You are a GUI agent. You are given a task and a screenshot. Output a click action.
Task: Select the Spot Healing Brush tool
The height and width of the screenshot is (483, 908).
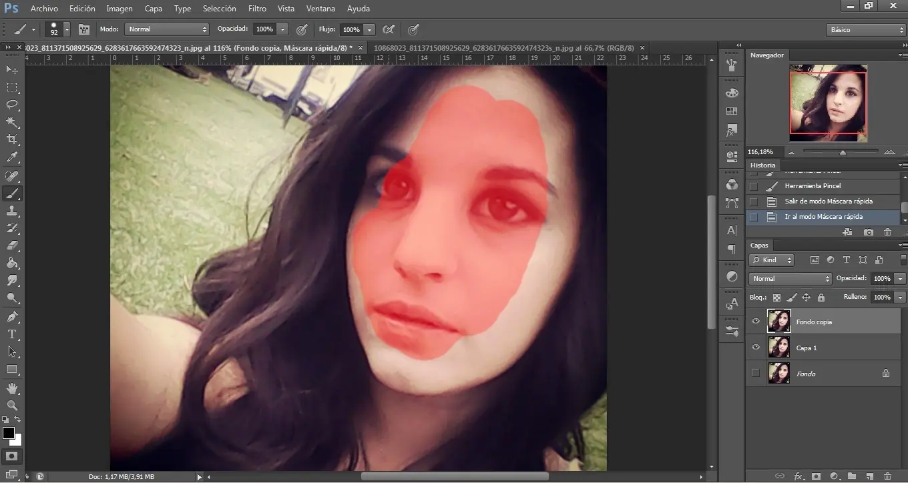pyautogui.click(x=12, y=176)
